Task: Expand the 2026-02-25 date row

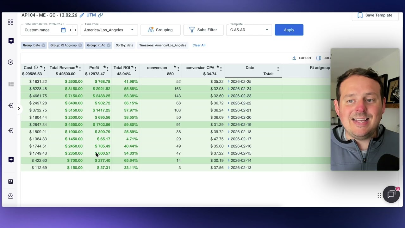Action: point(228,81)
